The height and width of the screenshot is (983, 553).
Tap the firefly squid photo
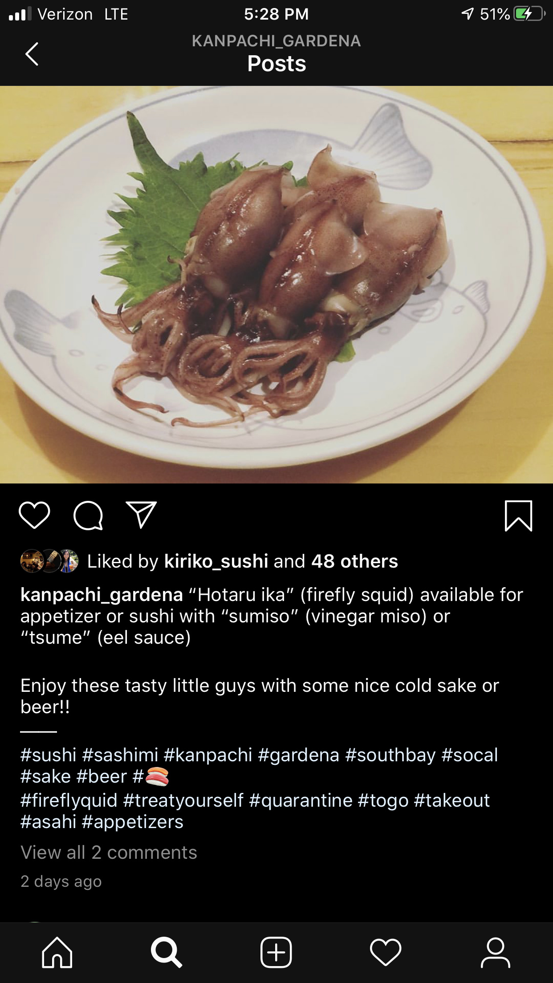(x=276, y=284)
